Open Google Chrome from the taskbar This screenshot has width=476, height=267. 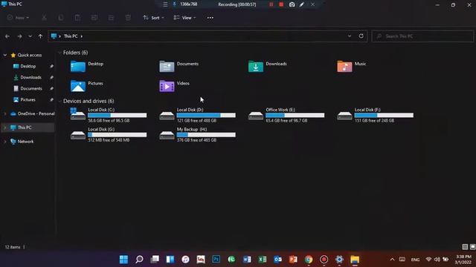pos(309,260)
